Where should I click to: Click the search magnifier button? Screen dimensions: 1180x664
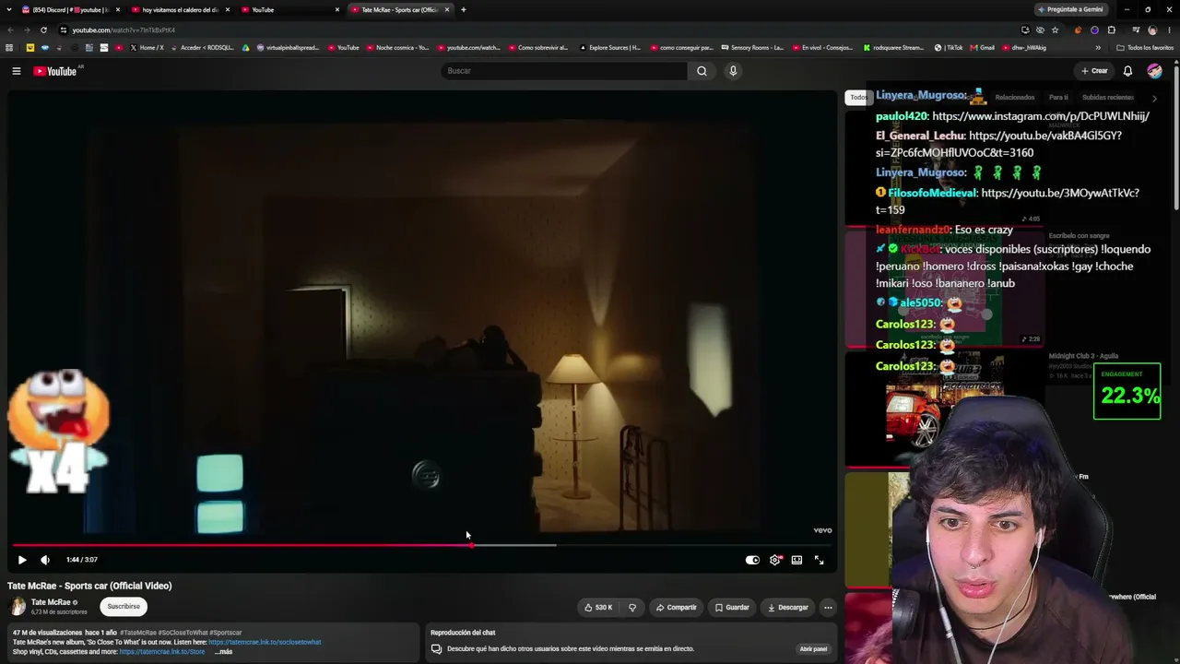(x=702, y=71)
